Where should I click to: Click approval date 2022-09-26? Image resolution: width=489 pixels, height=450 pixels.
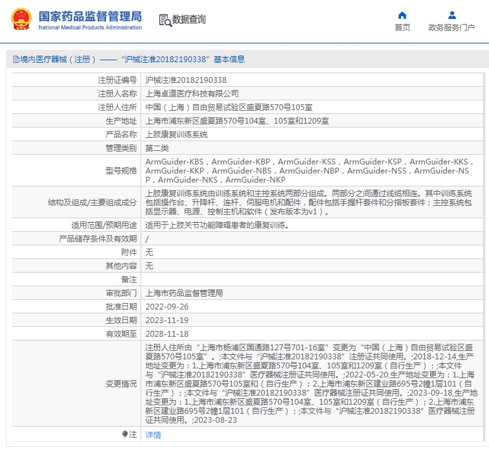pyautogui.click(x=167, y=306)
